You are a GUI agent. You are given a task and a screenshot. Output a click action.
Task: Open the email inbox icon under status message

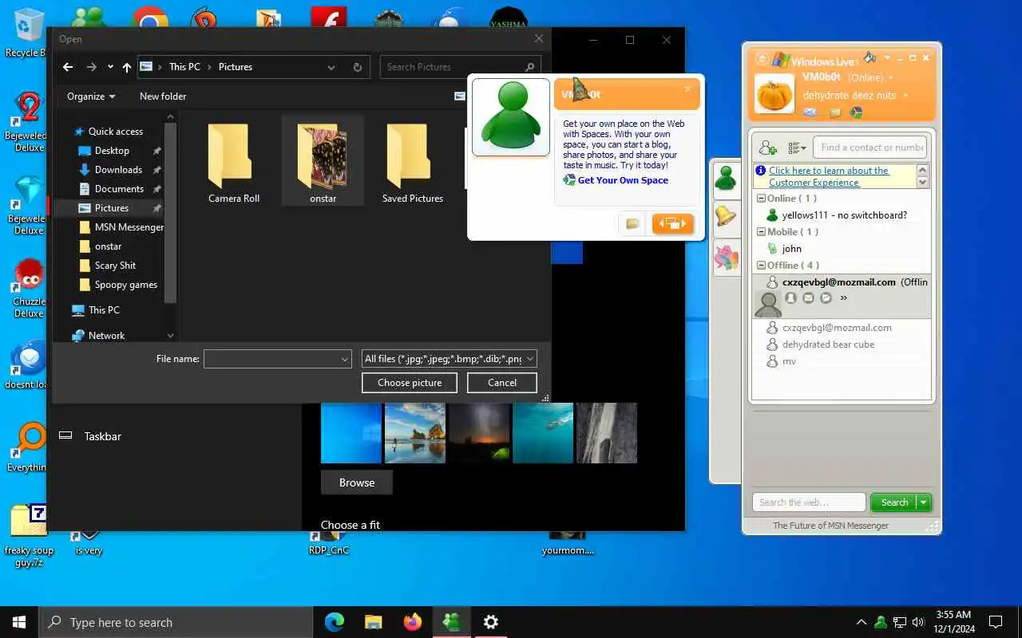tap(810, 112)
